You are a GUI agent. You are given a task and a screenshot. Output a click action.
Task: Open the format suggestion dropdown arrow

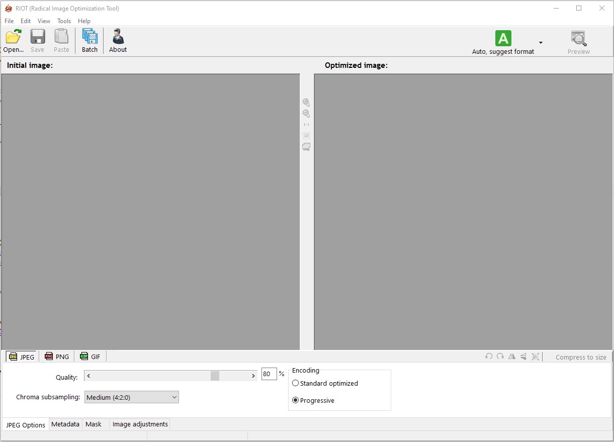click(x=541, y=42)
